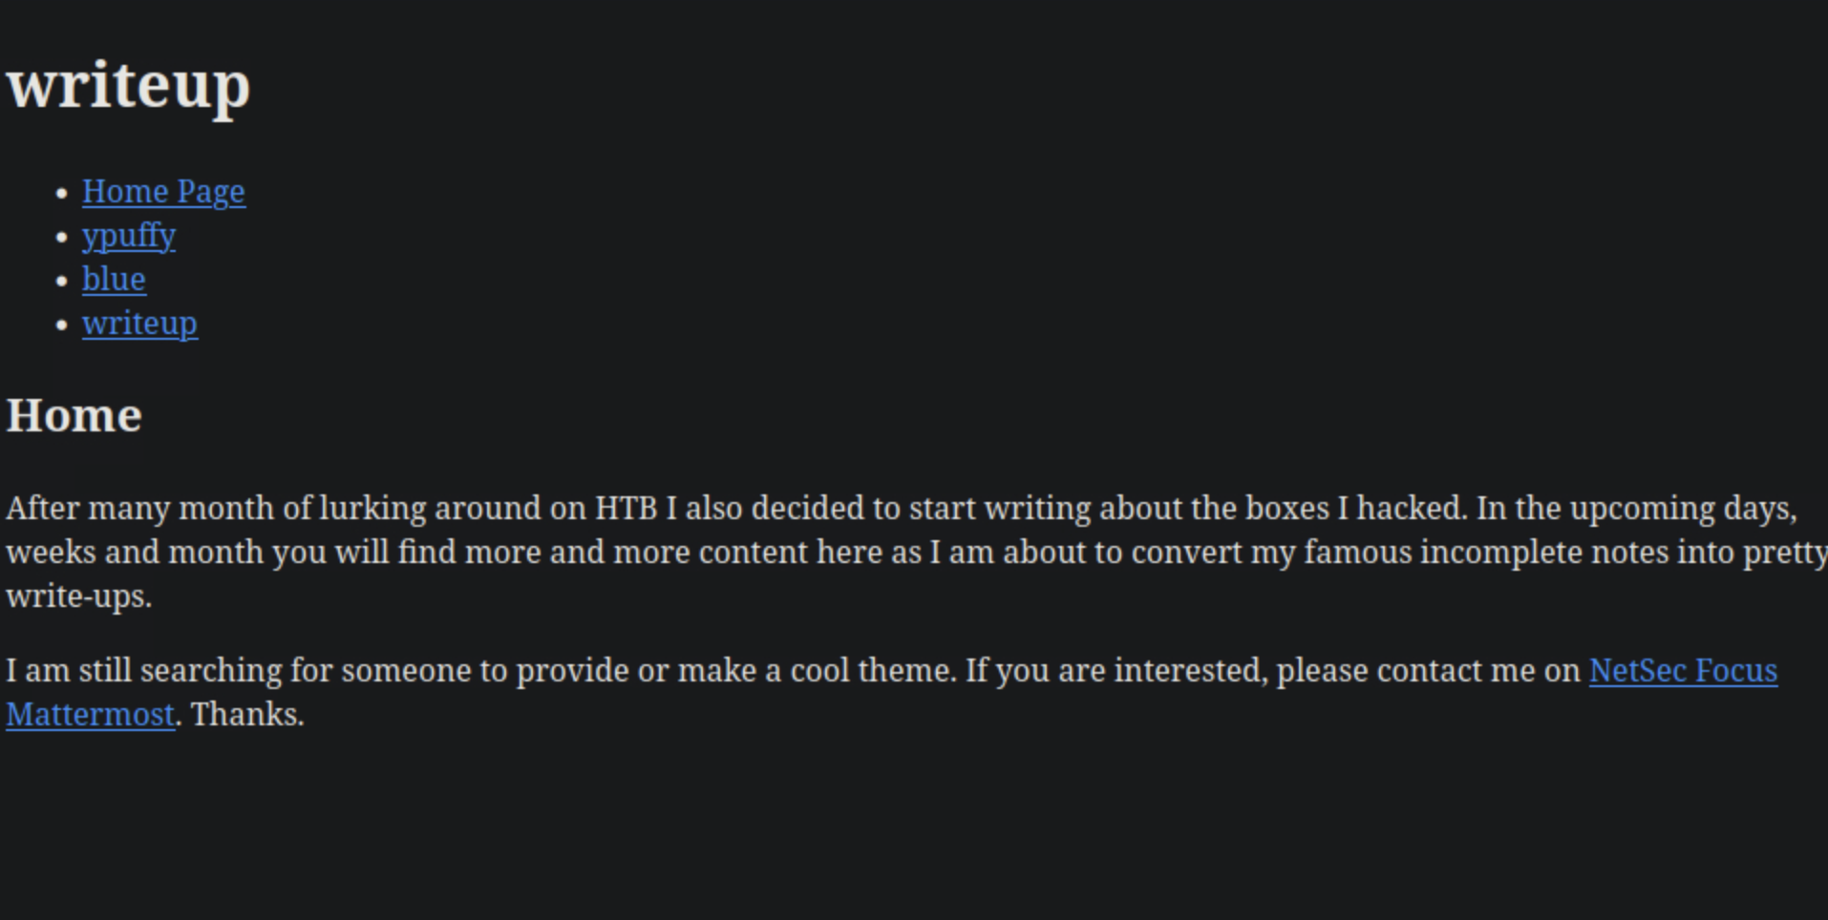
Task: Open the ypuffy write-up link
Action: tap(129, 236)
